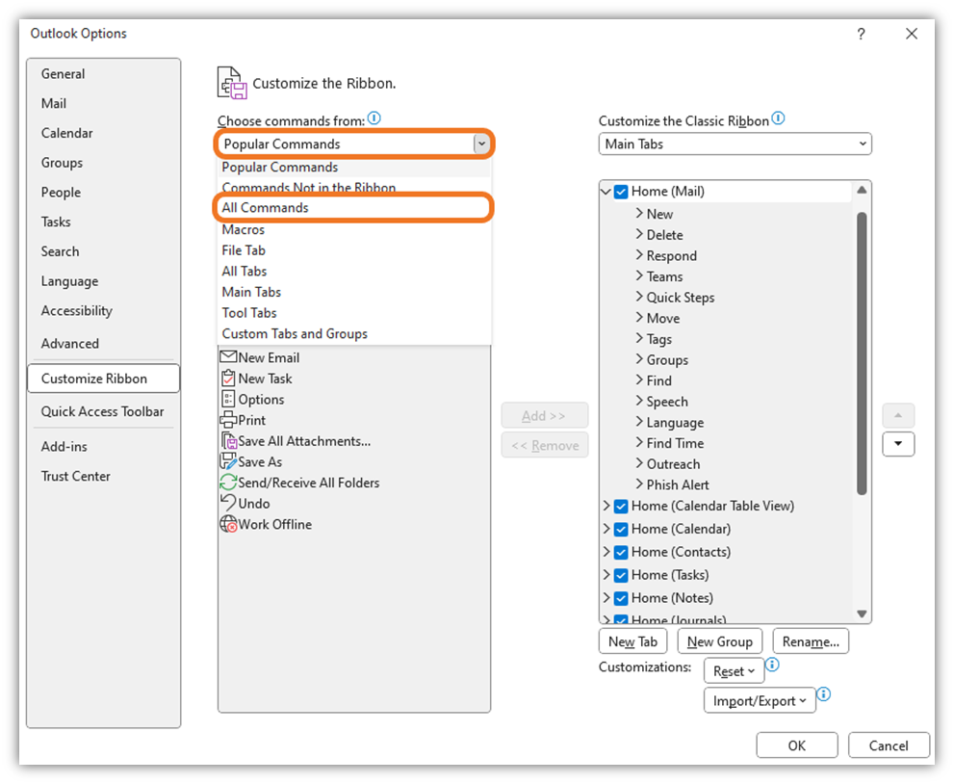954x784 pixels.
Task: Click the Work Offline globe icon
Action: [229, 524]
